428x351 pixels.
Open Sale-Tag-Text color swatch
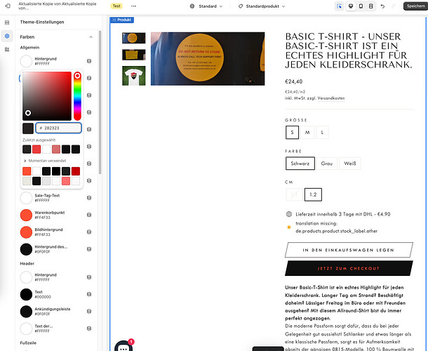click(26, 198)
